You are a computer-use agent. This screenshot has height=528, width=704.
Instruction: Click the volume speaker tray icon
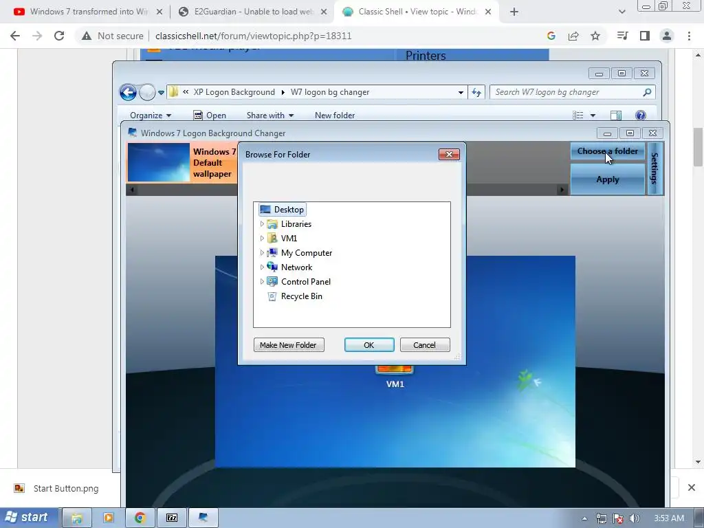point(634,518)
